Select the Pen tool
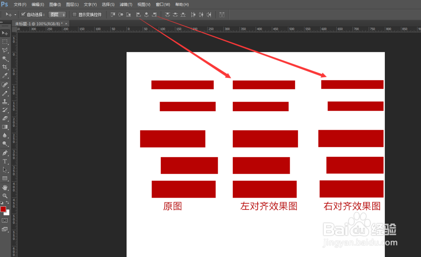Screen dimensions: 421x257 5,153
